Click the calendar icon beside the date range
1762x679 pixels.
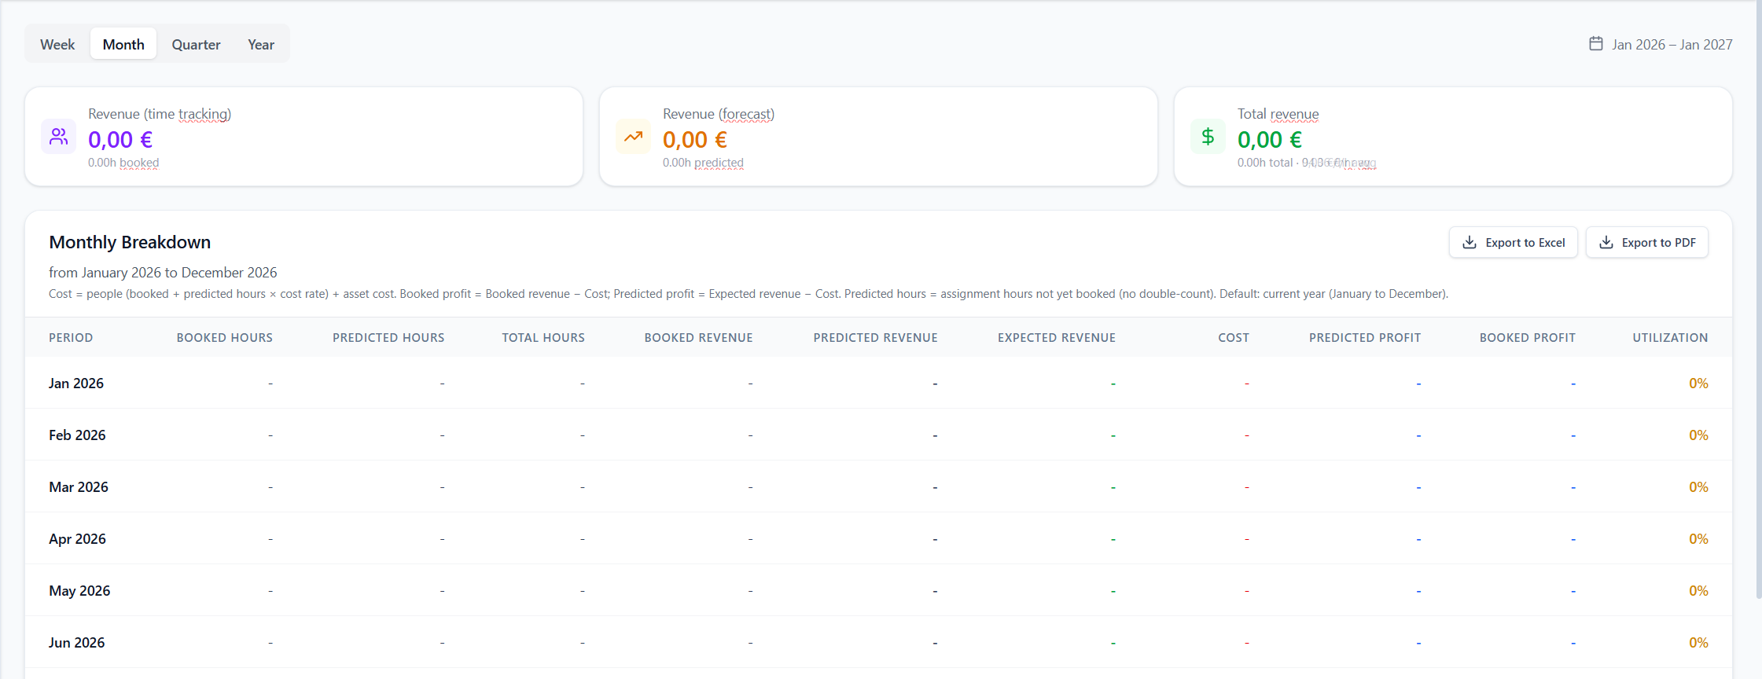click(x=1595, y=44)
